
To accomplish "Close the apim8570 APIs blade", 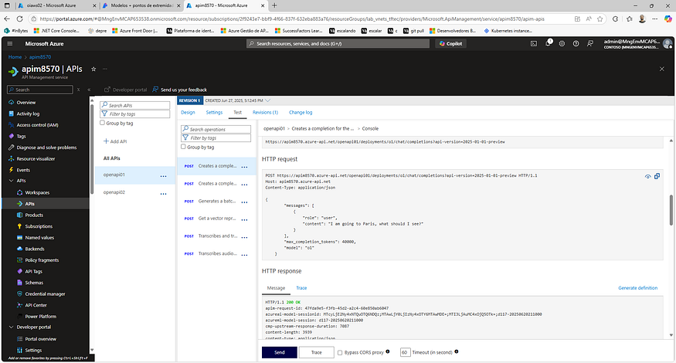I will tap(662, 69).
